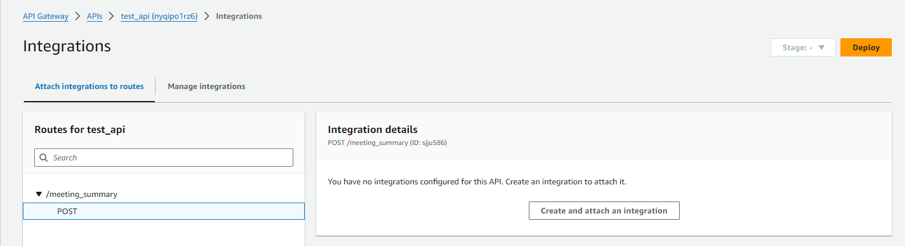Click the Routes for test_api heading
The width and height of the screenshot is (905, 246).
point(79,130)
